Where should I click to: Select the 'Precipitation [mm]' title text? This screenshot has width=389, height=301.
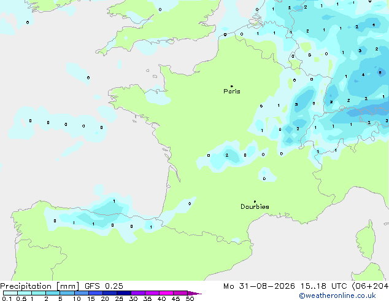[40, 286]
